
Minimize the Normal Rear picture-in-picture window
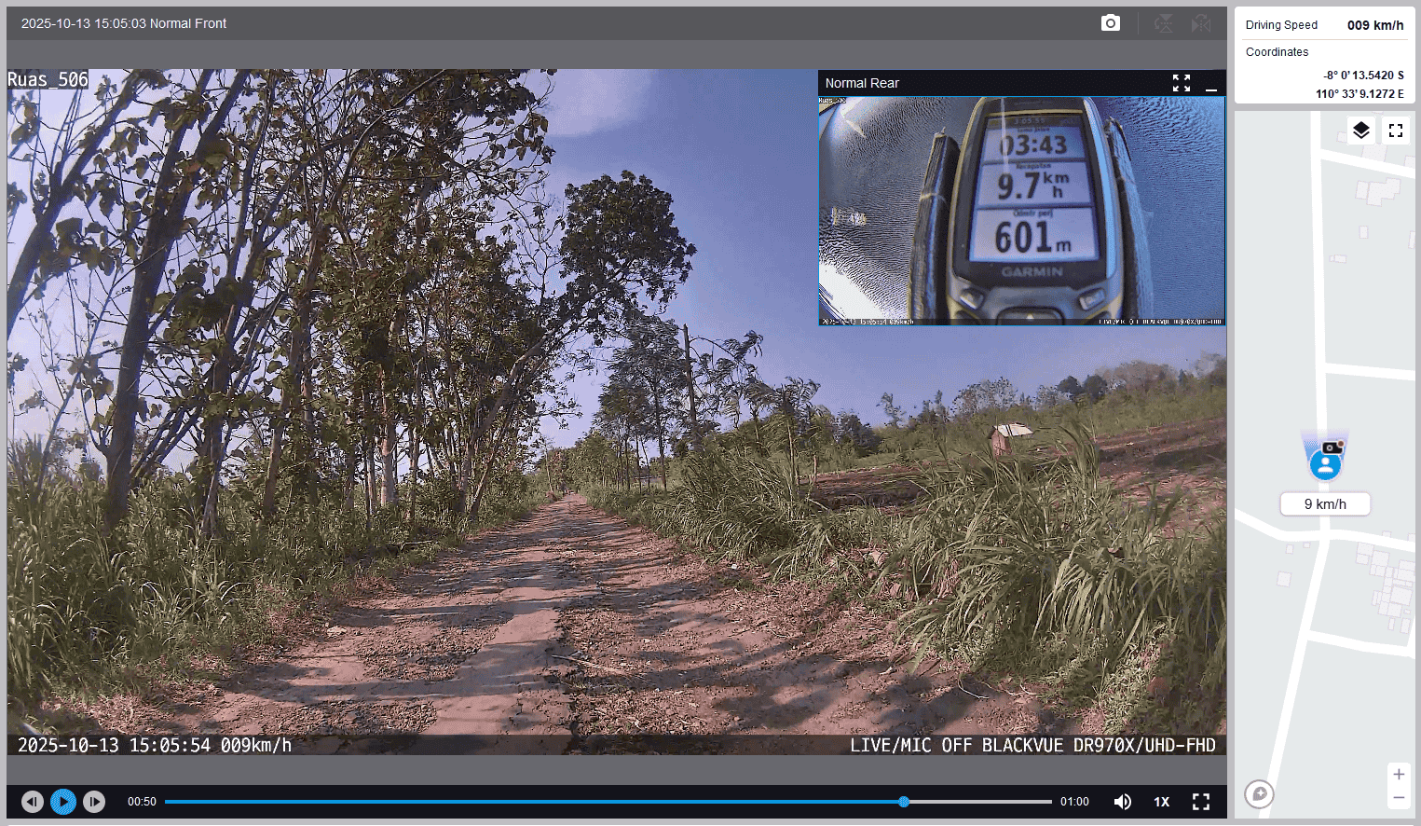[1210, 84]
